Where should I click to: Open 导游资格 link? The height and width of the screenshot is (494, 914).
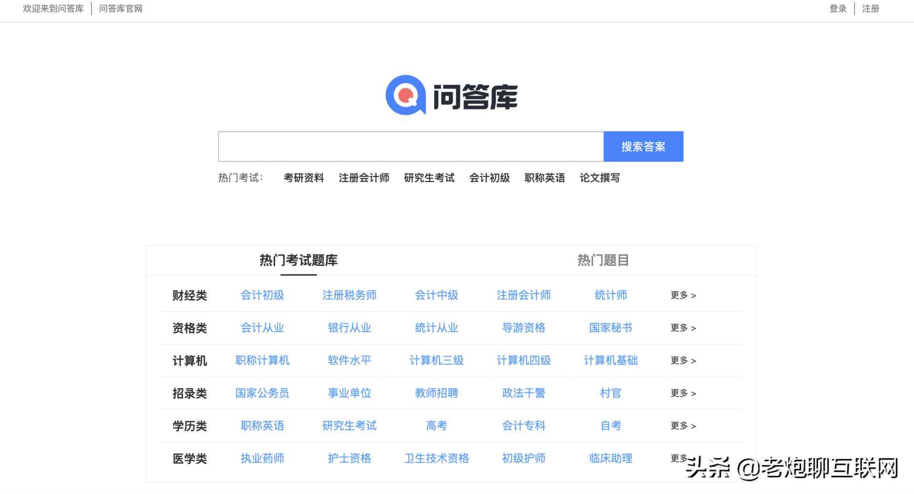click(x=524, y=328)
